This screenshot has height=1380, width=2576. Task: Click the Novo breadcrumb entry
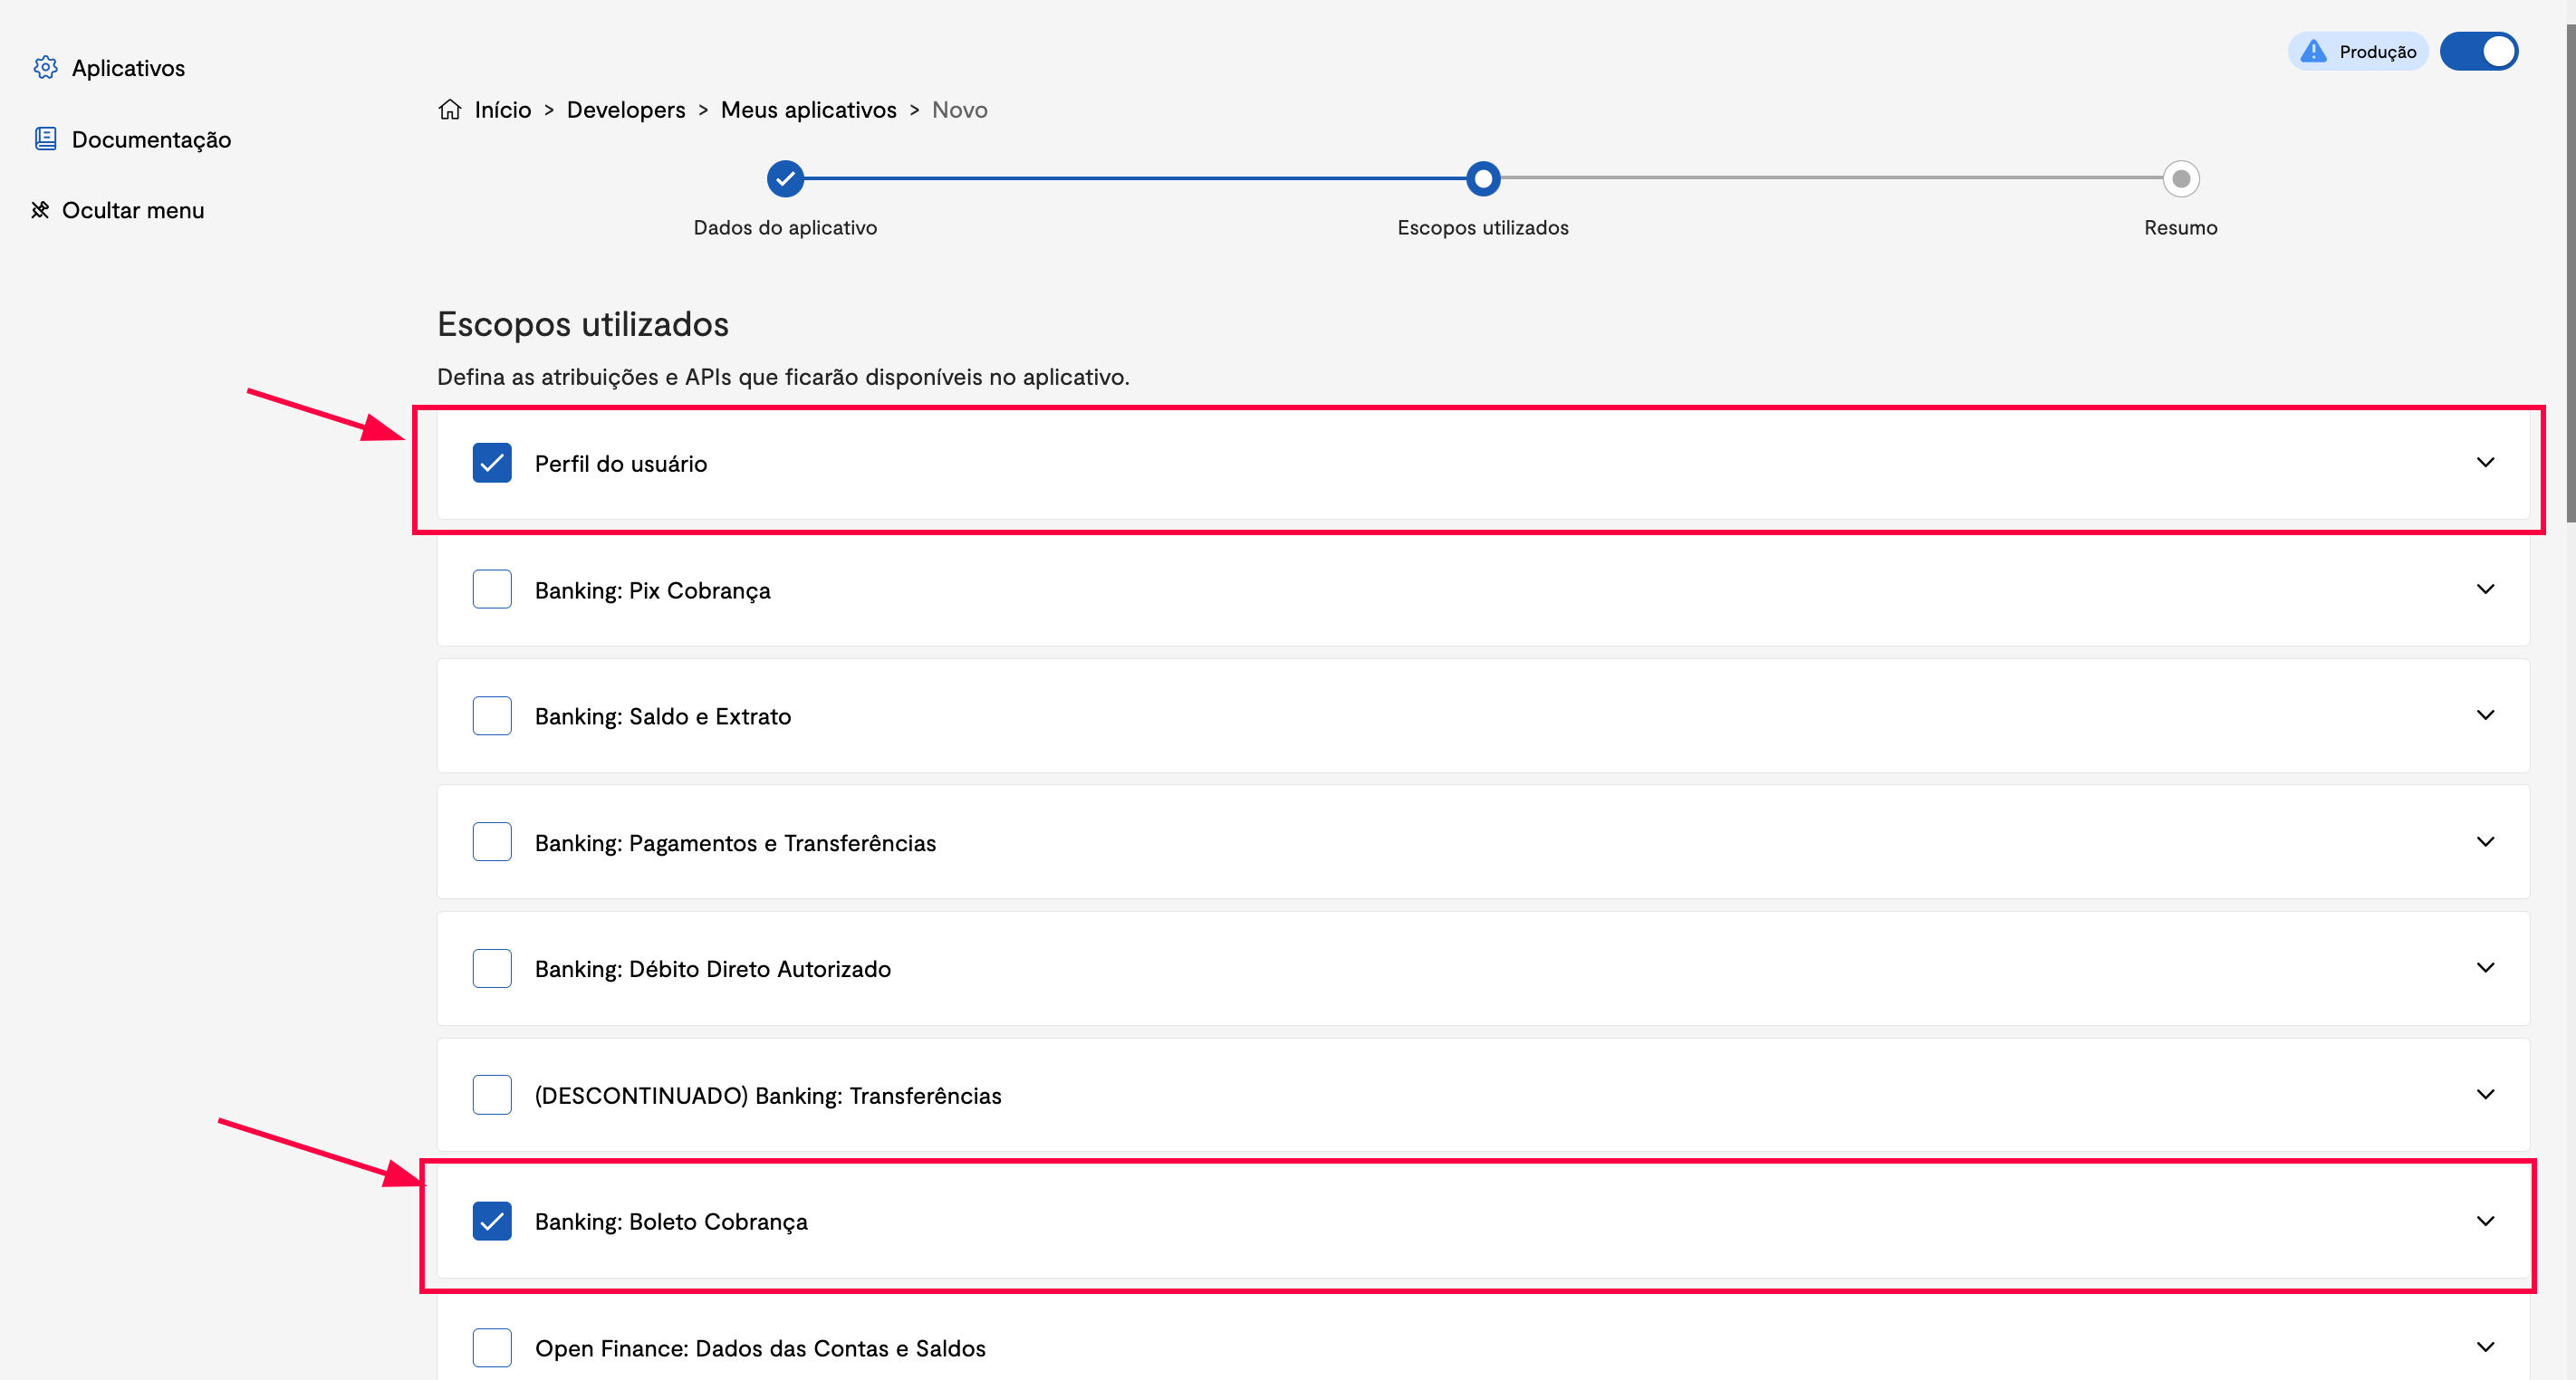pyautogui.click(x=959, y=110)
